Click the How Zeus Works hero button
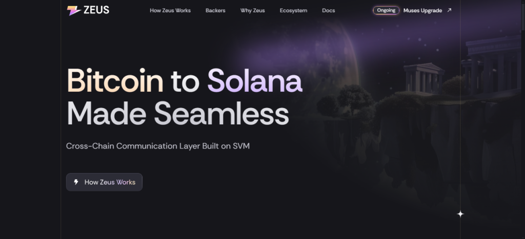The height and width of the screenshot is (239, 525). 104,182
